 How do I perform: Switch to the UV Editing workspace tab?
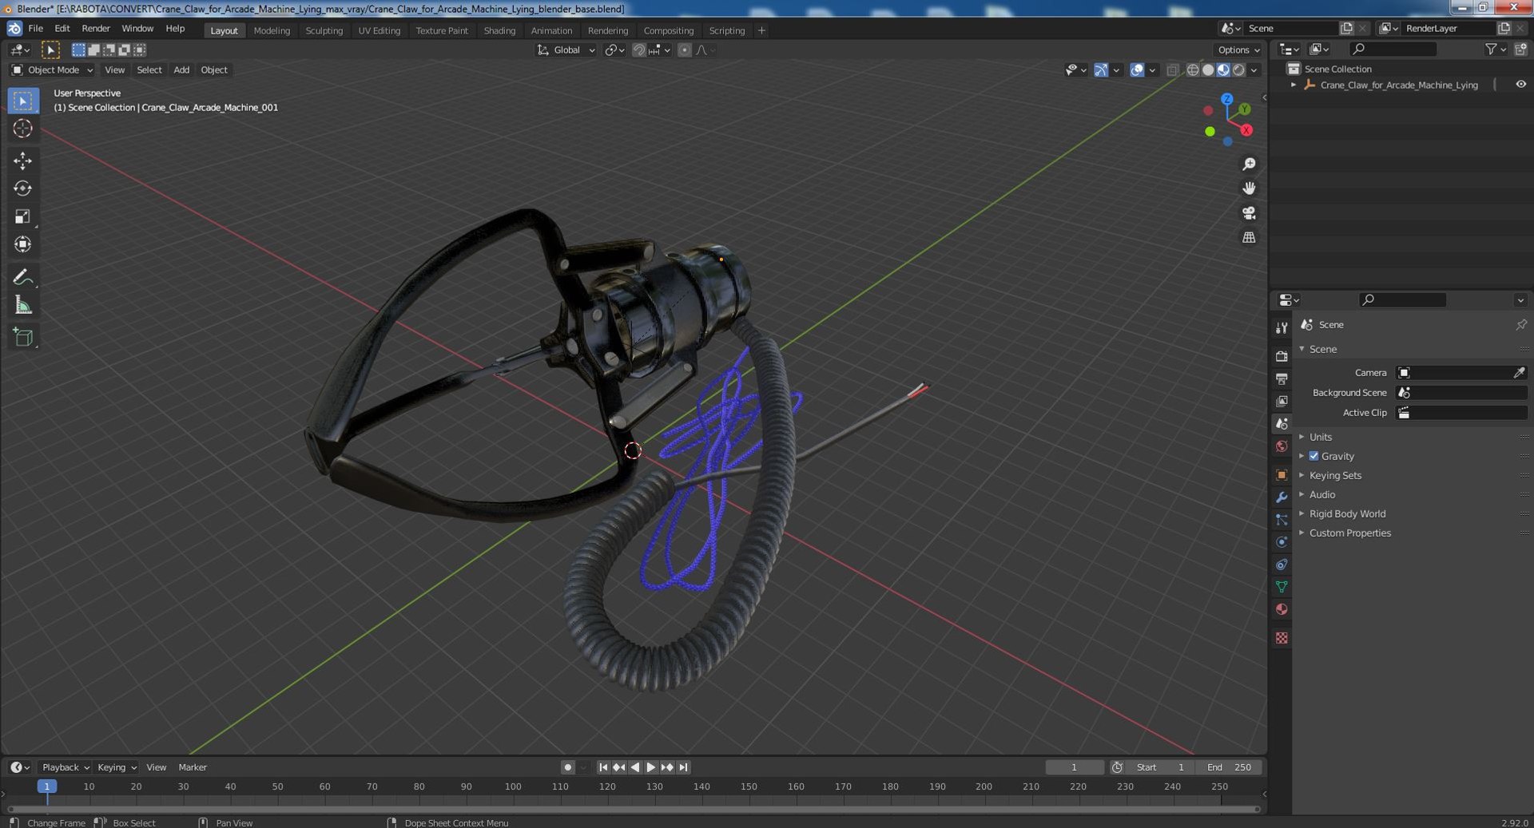pos(380,30)
